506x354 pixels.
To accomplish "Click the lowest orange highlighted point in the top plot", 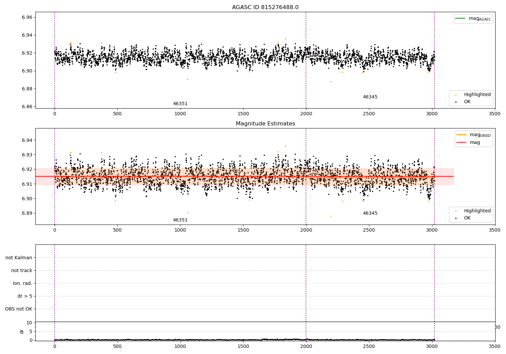I will pos(331,82).
